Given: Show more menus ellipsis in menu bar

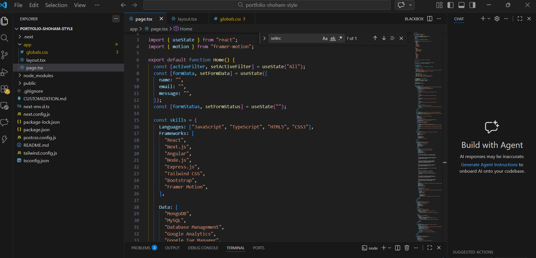Looking at the screenshot, I should [x=97, y=5].
